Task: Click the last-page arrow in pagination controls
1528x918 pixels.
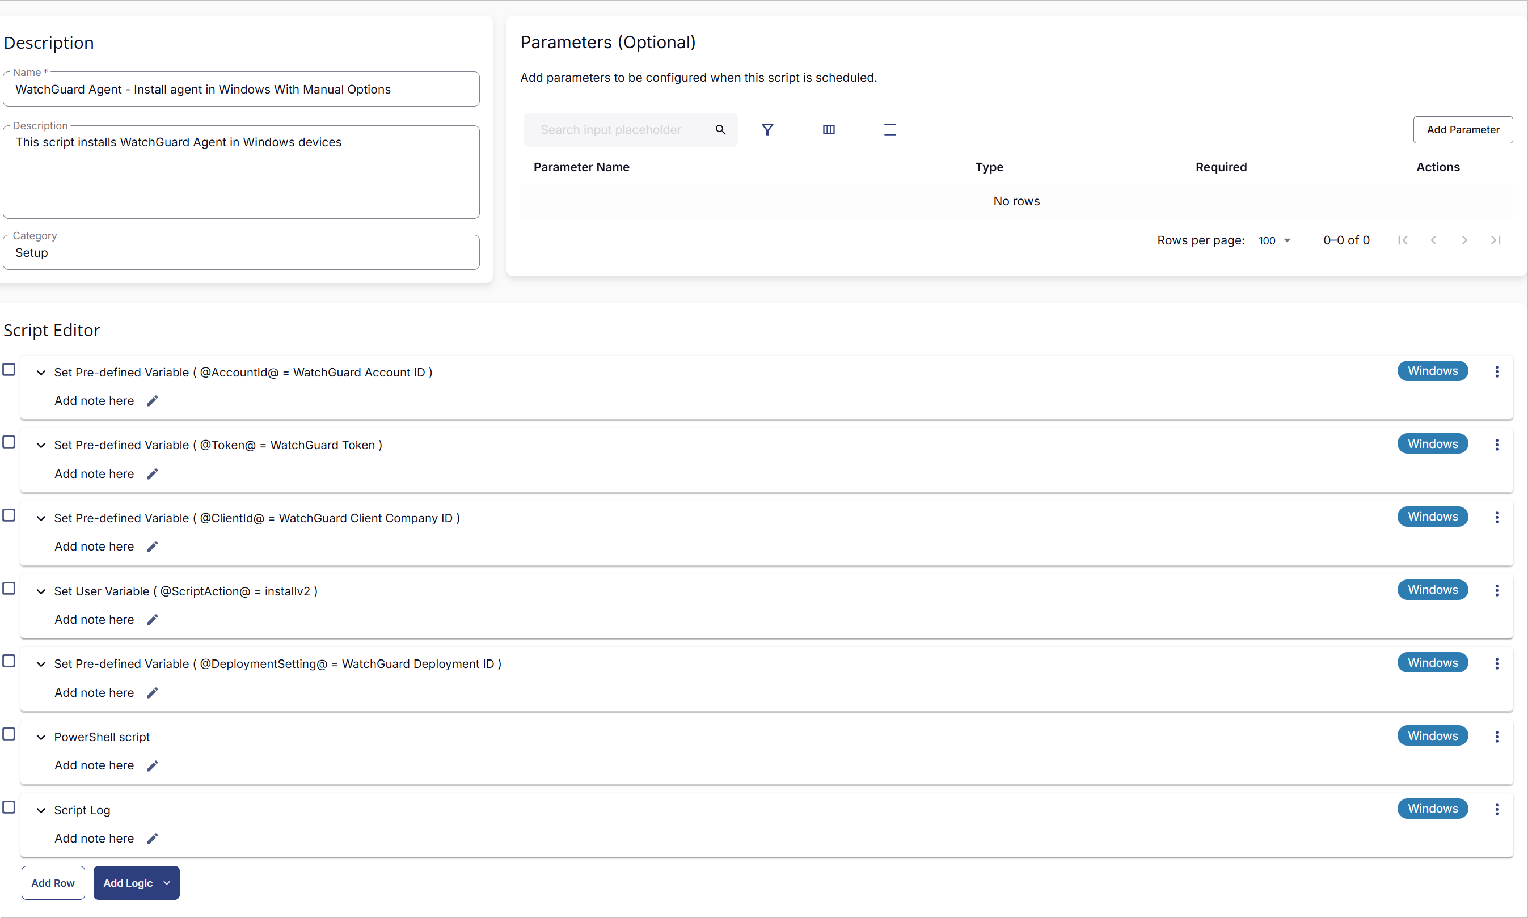Action: pyautogui.click(x=1496, y=240)
